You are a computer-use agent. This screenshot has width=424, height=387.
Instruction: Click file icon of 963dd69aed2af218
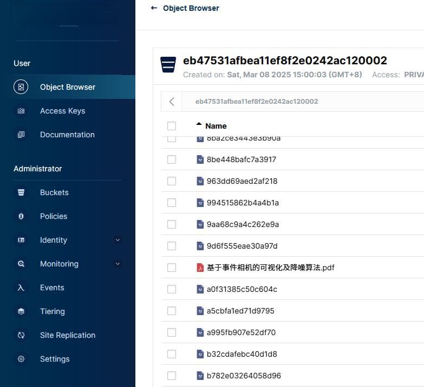[200, 181]
